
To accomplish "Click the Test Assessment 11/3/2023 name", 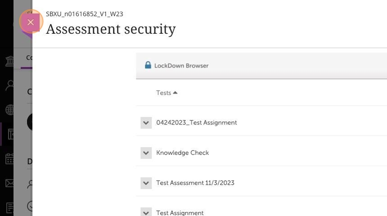I will click(x=195, y=183).
